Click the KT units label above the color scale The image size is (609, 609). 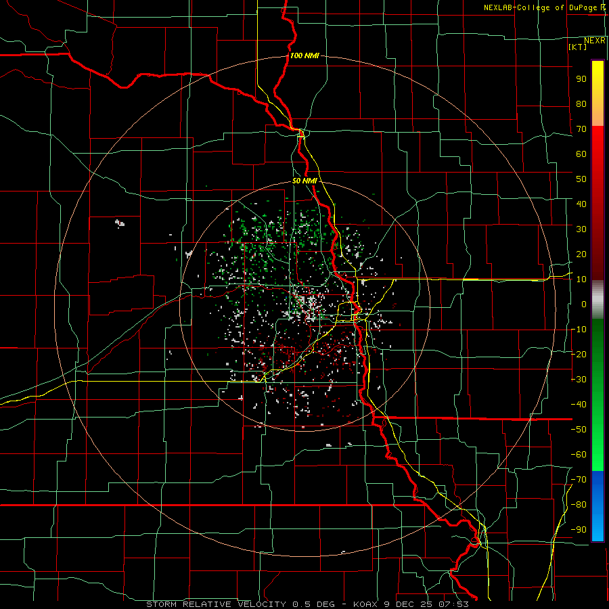coord(578,47)
